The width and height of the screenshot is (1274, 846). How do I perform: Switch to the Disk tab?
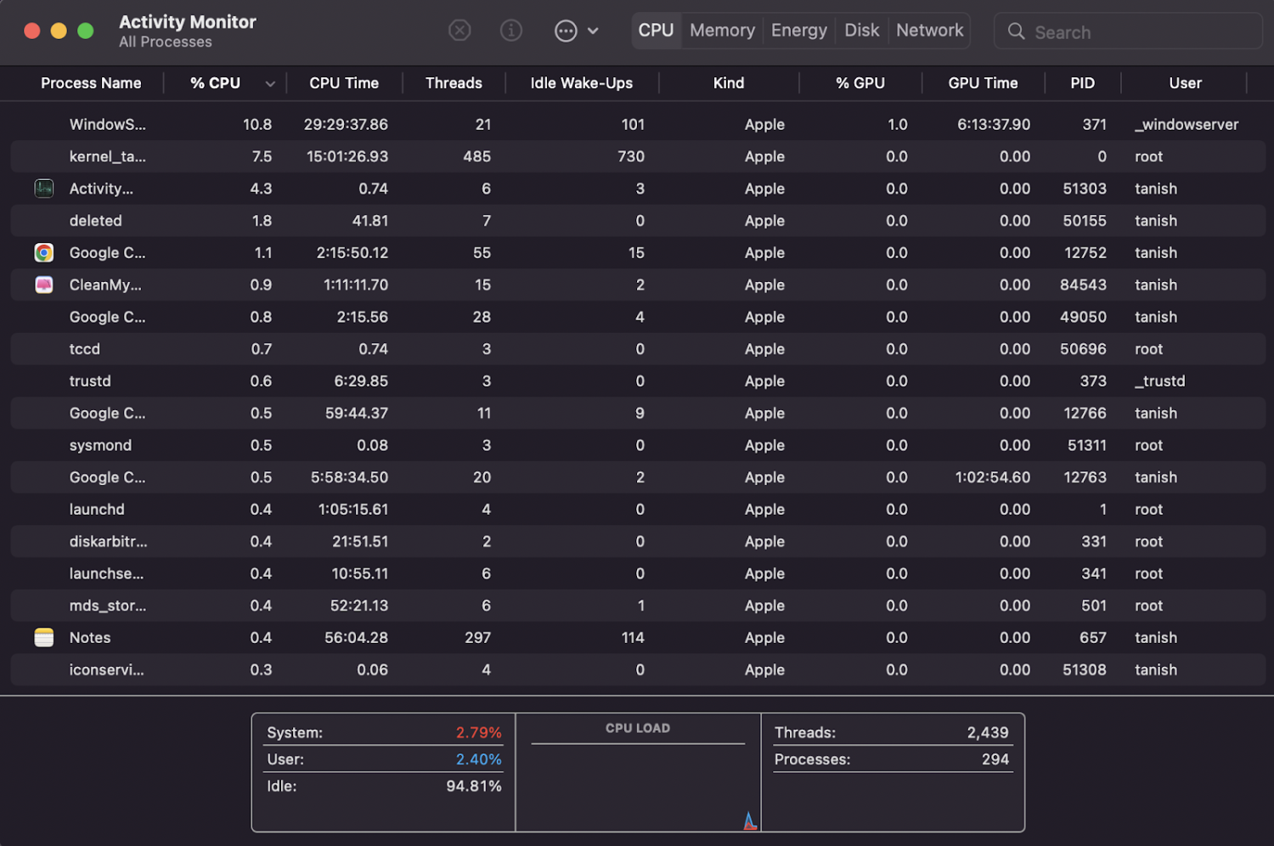861,31
